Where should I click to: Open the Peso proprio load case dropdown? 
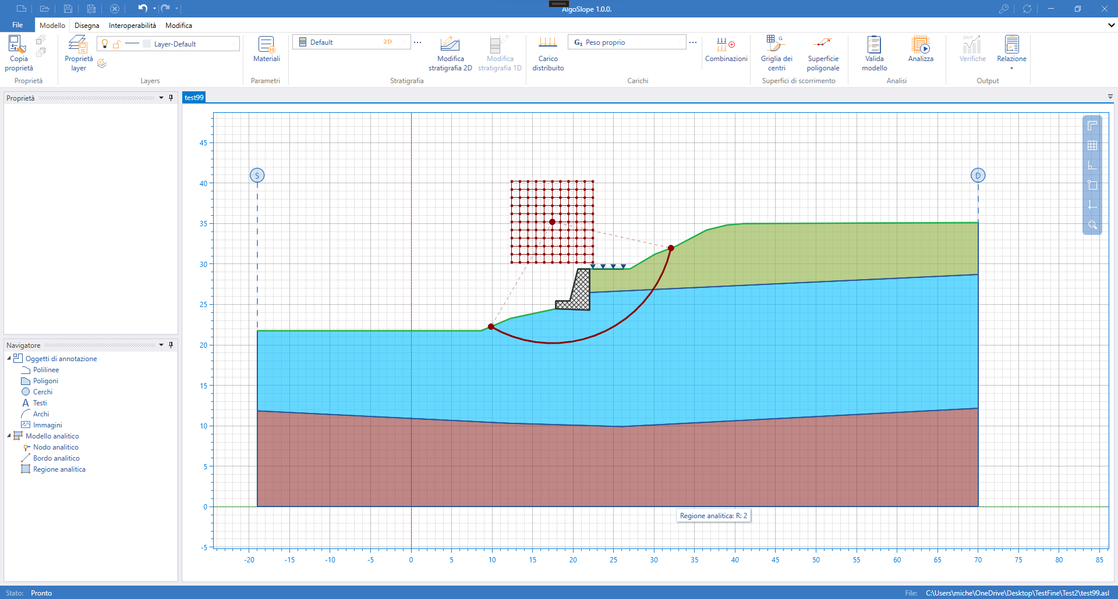coord(627,42)
